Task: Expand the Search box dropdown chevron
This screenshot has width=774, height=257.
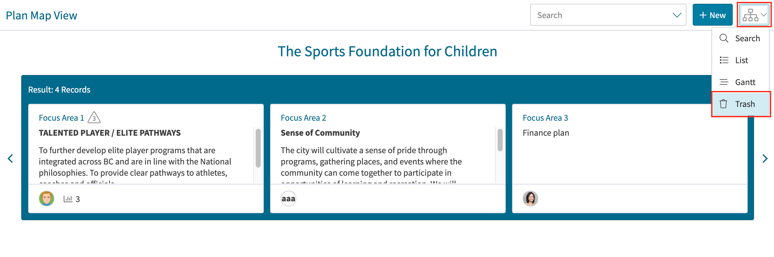Action: click(677, 15)
